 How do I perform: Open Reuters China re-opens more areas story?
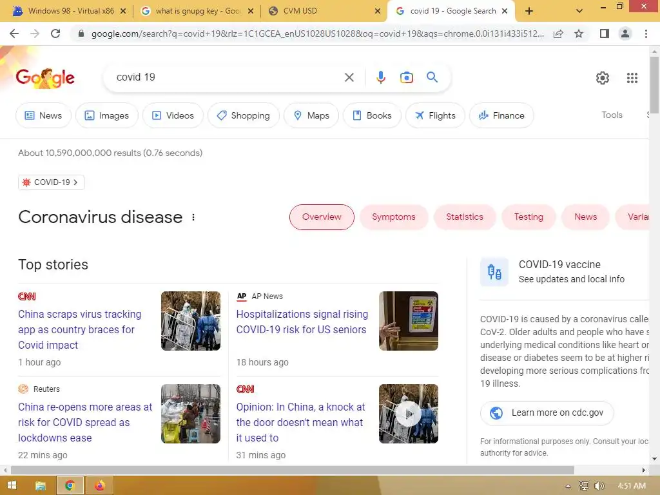85,422
